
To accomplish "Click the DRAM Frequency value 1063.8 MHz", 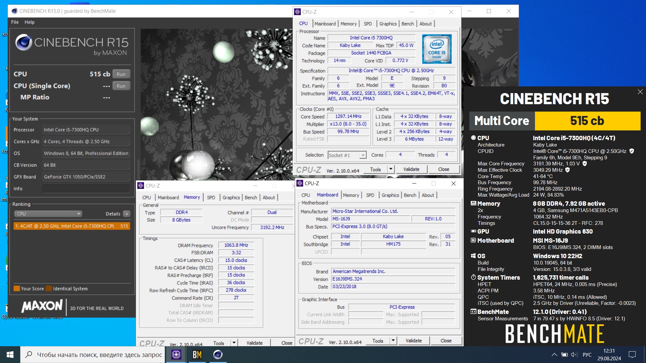I will pyautogui.click(x=236, y=245).
